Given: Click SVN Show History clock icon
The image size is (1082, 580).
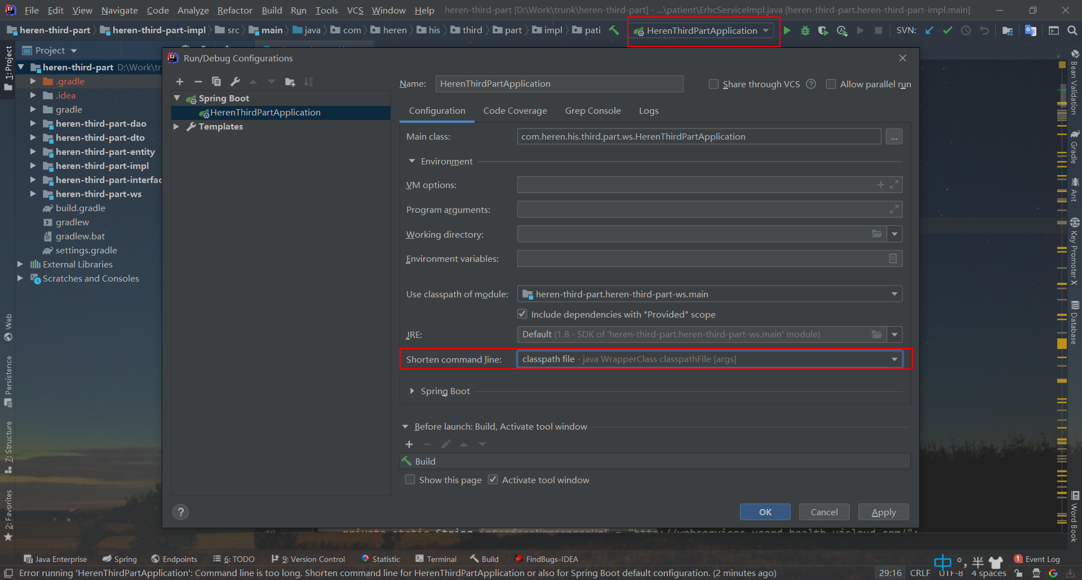Looking at the screenshot, I should (966, 30).
